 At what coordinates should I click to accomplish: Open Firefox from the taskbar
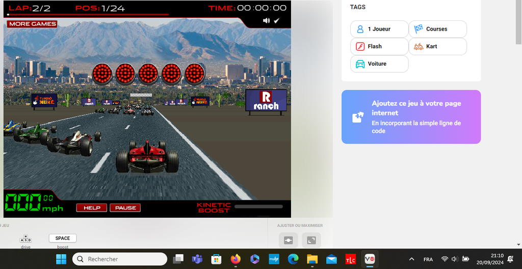pos(235,259)
